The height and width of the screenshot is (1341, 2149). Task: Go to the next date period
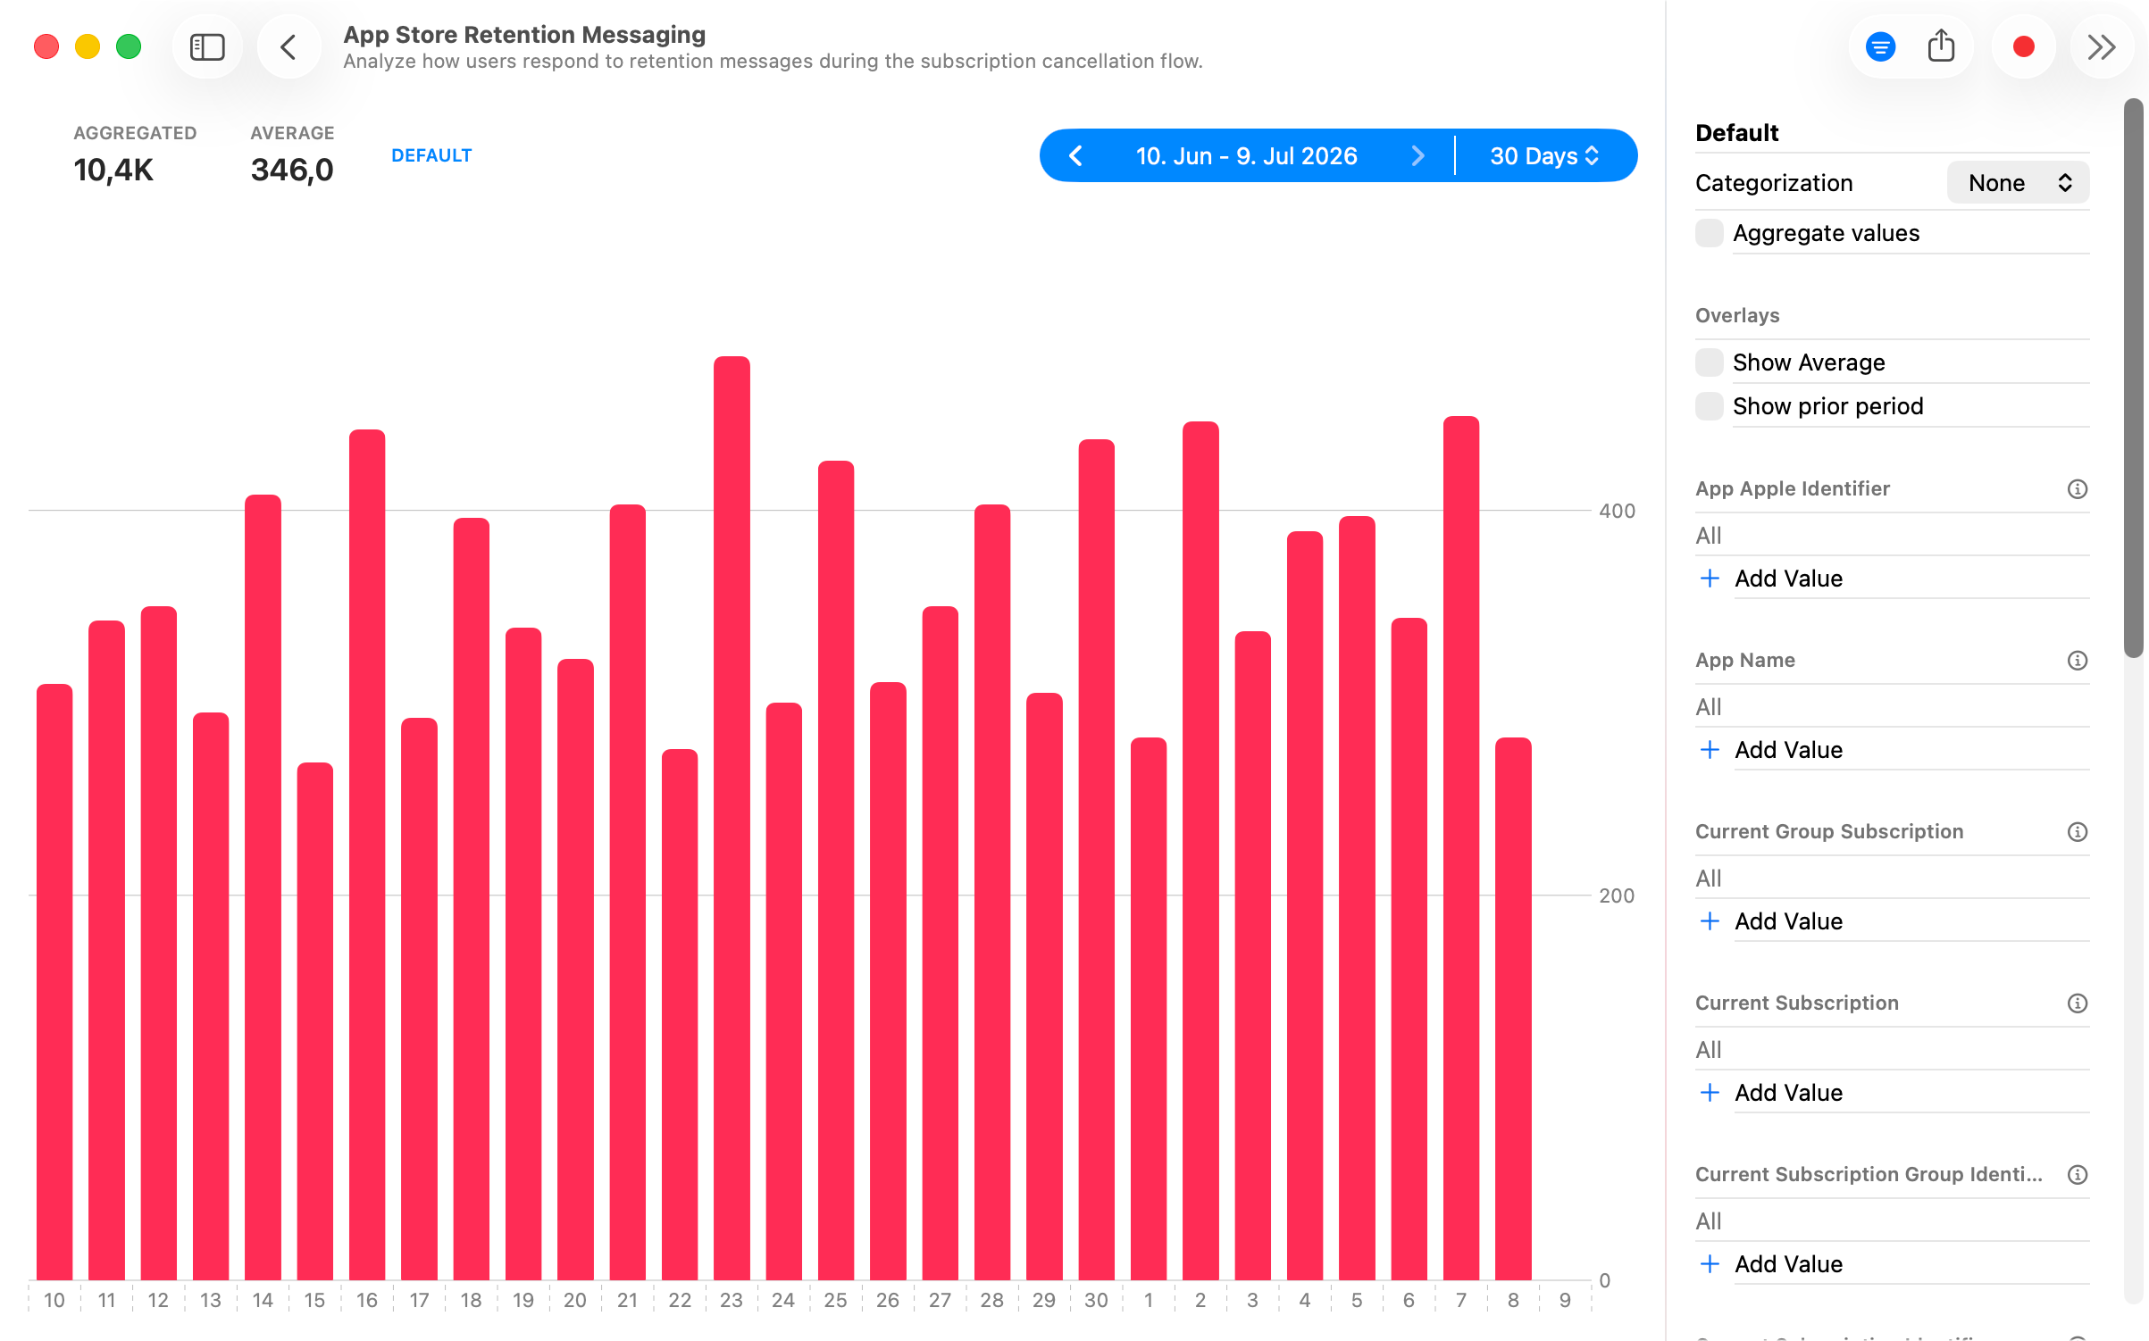[x=1417, y=156]
